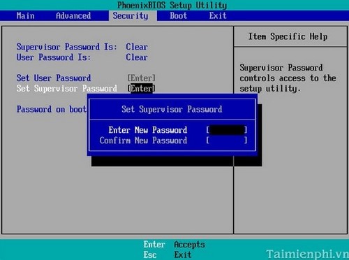Viewport: 349px width, 260px height.
Task: Click Clear status next to Supervisor Password Is
Action: [137, 47]
